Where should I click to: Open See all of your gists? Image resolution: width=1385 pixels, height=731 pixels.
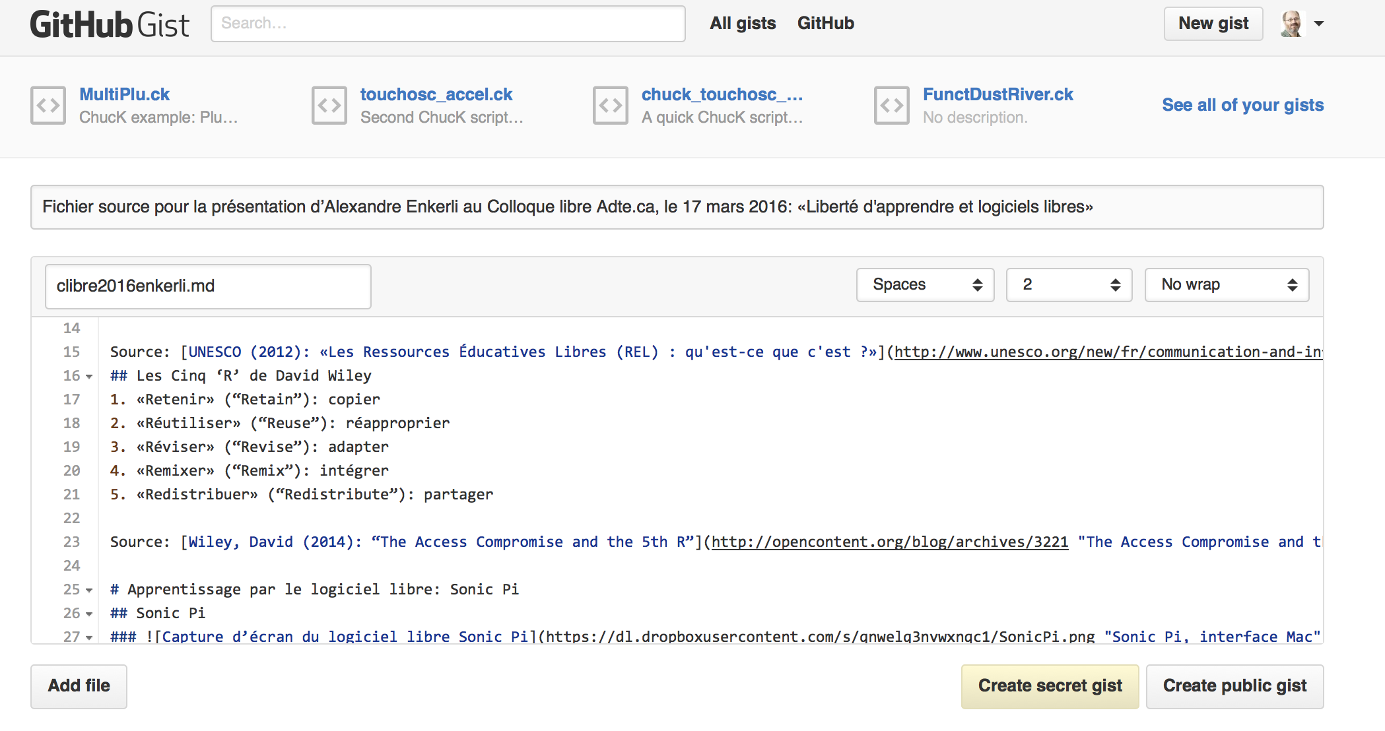coord(1243,105)
